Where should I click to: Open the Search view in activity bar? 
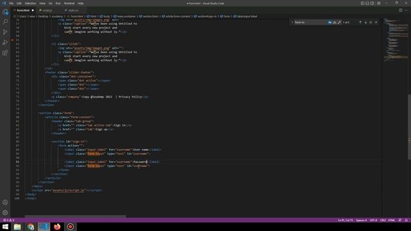pyautogui.click(x=5, y=22)
